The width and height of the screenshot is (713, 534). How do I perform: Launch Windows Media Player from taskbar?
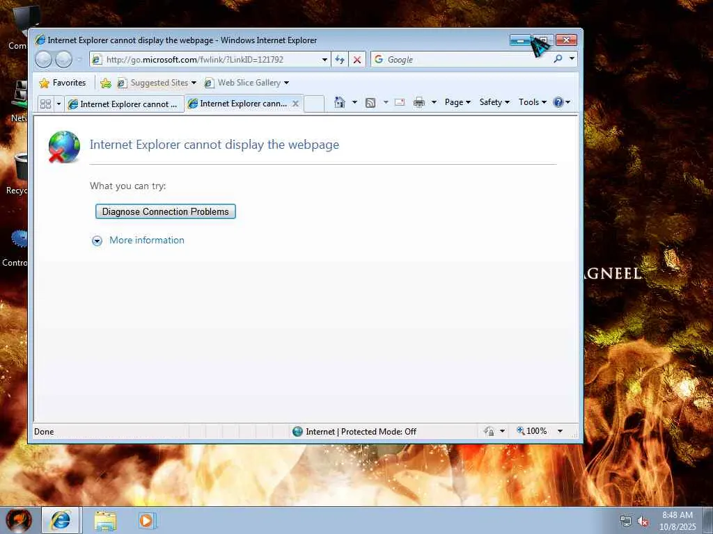(x=146, y=521)
